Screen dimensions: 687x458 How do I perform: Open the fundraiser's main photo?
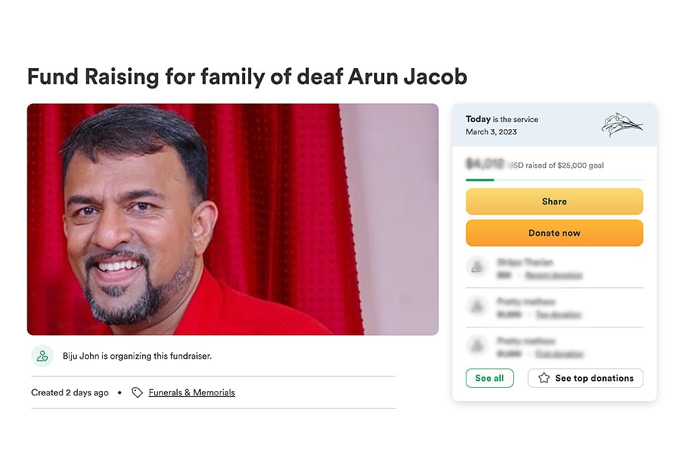(233, 219)
